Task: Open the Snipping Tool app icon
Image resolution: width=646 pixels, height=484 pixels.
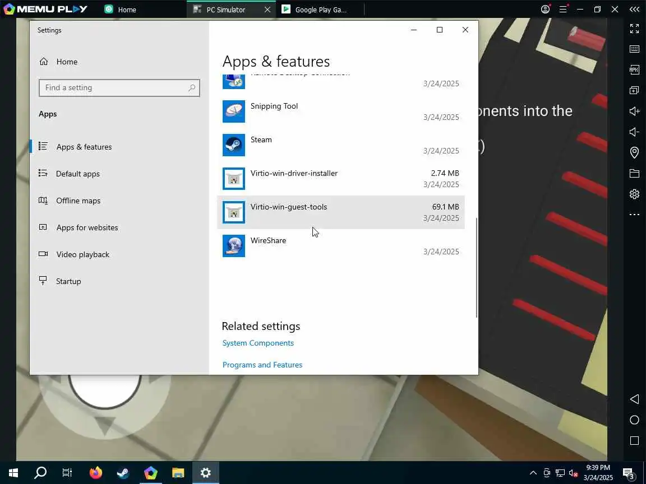Action: pos(234,111)
